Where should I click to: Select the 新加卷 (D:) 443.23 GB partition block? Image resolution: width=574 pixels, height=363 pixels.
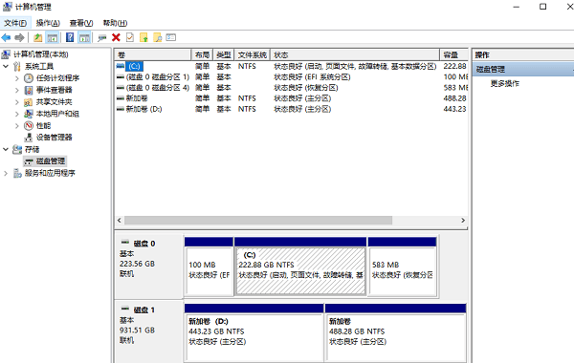click(x=254, y=332)
